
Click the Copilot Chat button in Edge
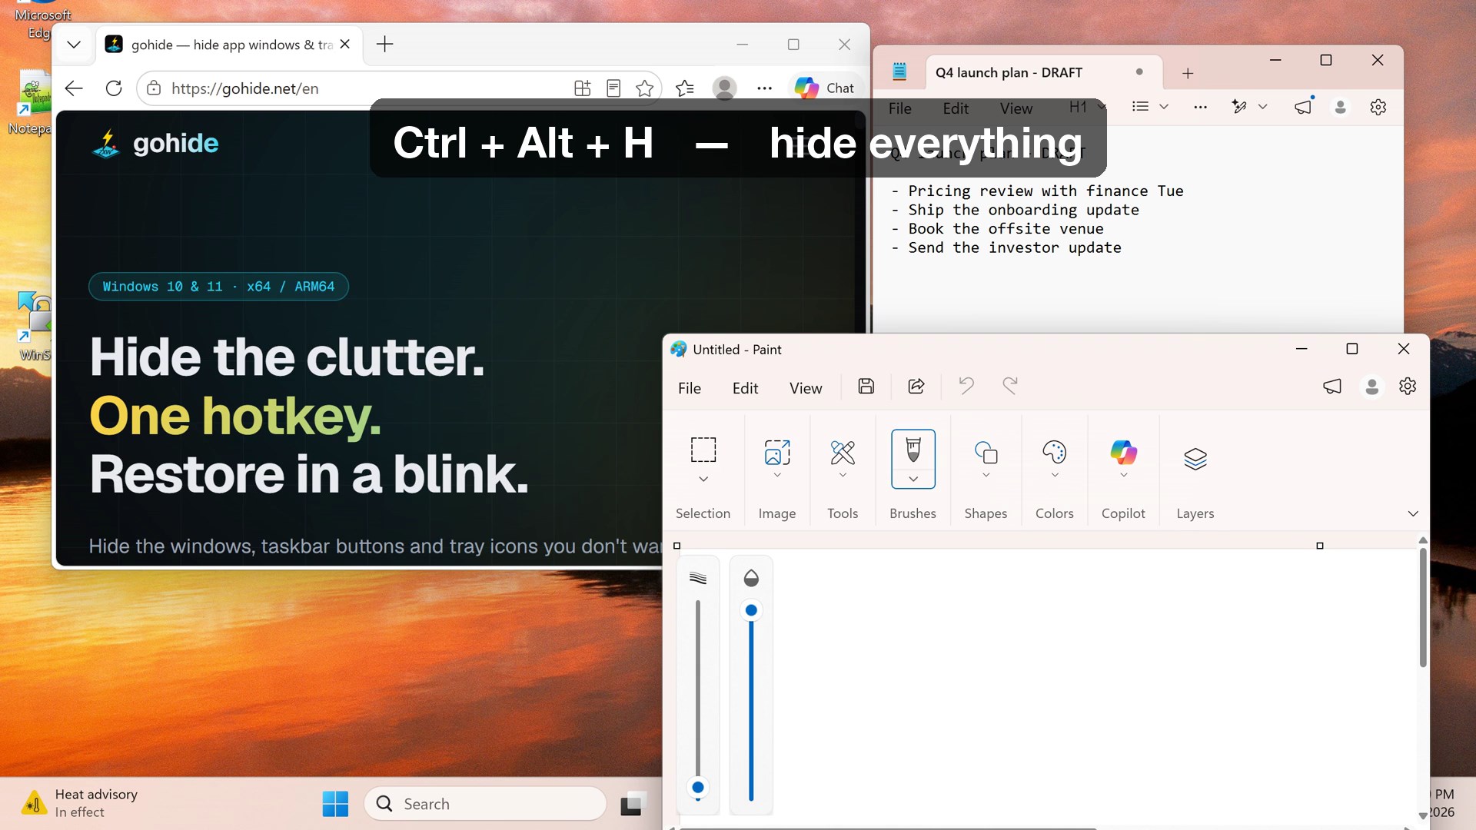tap(824, 88)
